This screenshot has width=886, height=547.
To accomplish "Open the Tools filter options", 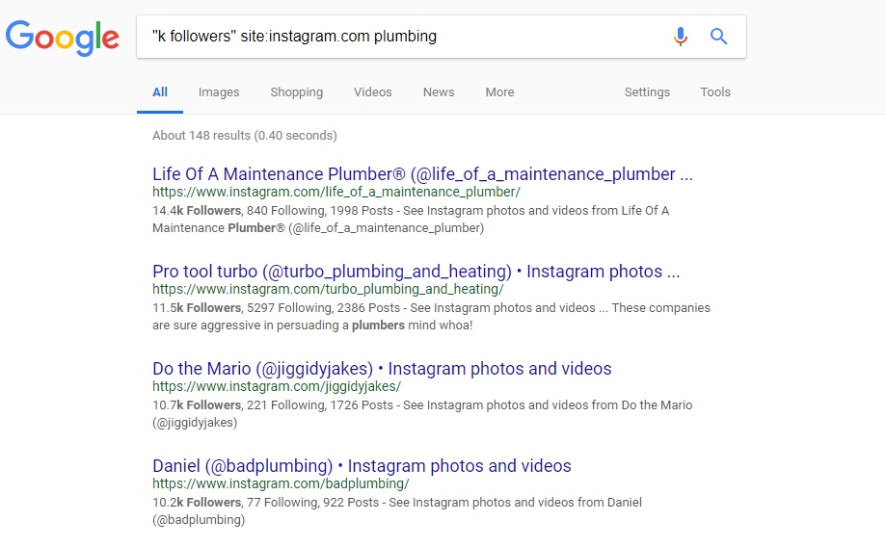I will (715, 92).
